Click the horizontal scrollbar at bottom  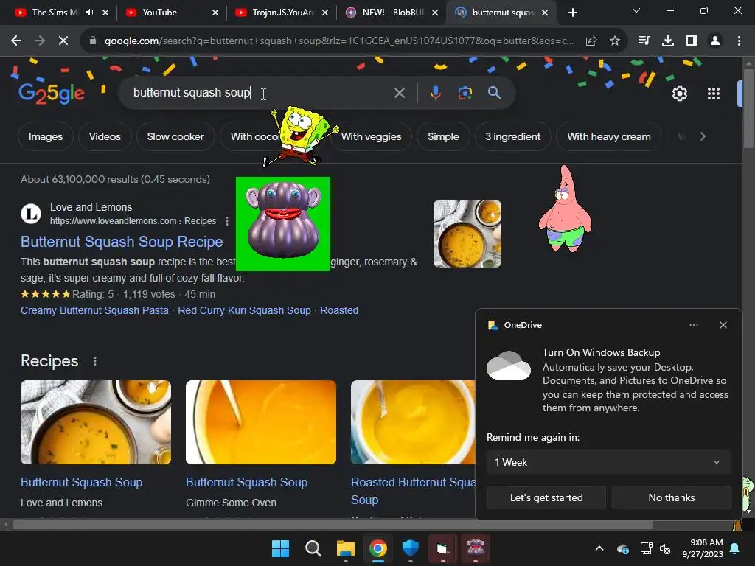[333, 525]
